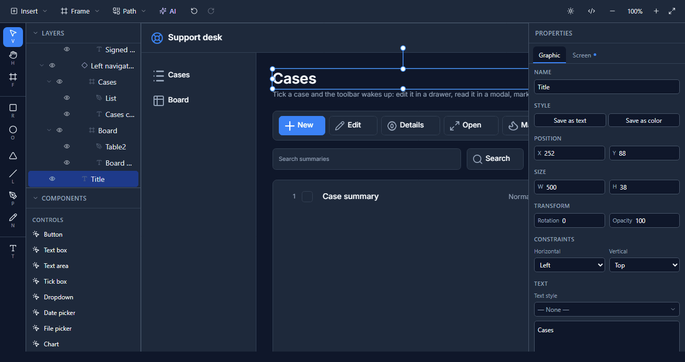Open the code view icon
Image resolution: width=685 pixels, height=362 pixels.
click(x=592, y=11)
